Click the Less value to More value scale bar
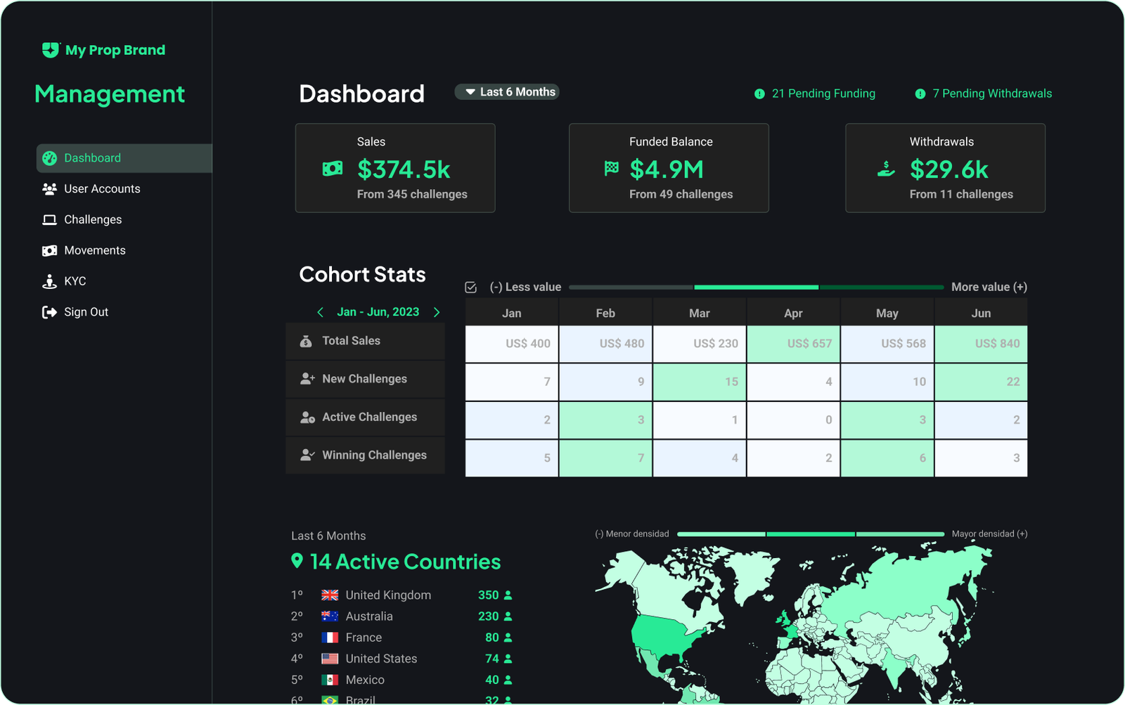The image size is (1125, 705). click(756, 287)
